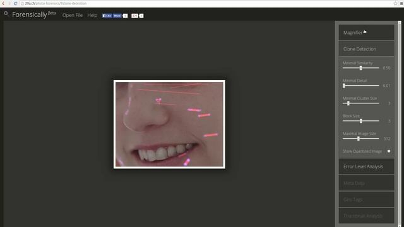Adjust the Minimal Detail slider

360,86
